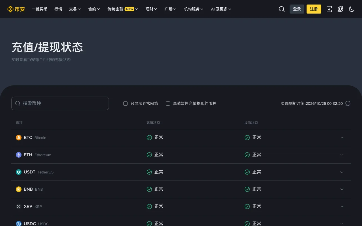
Task: Click the Binance 币安 logo
Action: tap(16, 9)
